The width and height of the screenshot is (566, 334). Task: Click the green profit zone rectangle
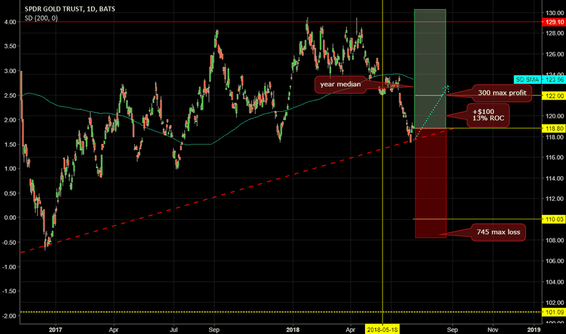pos(430,69)
